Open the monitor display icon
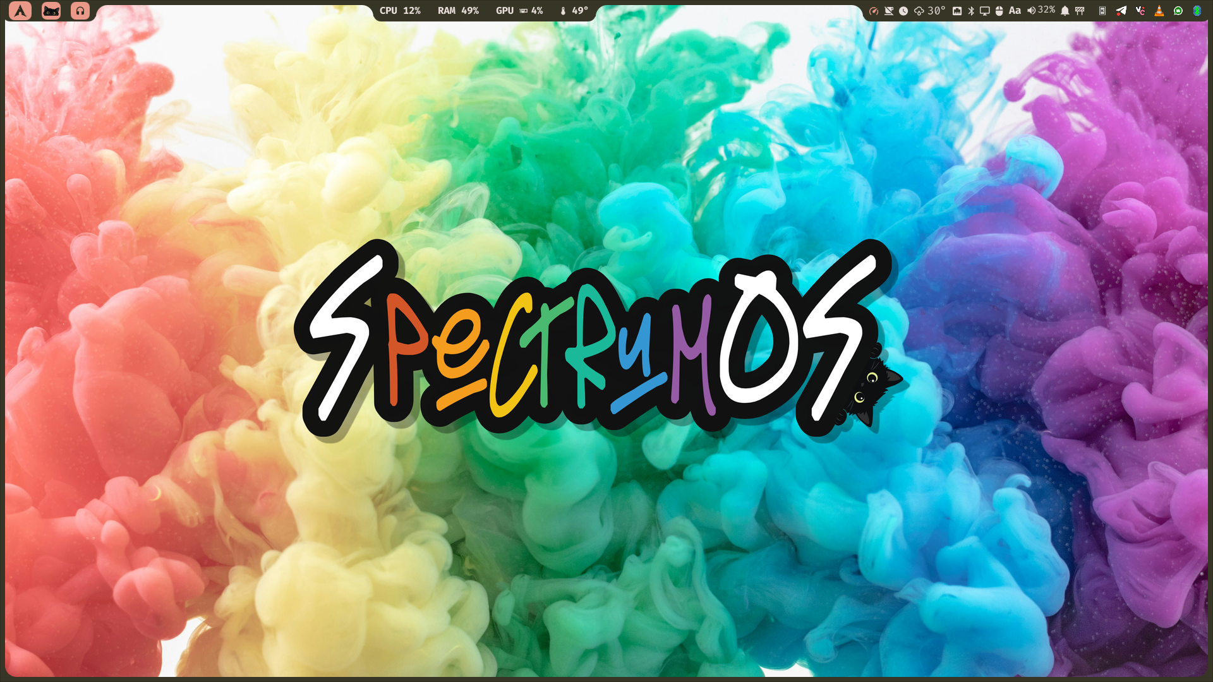The image size is (1213, 682). (x=985, y=11)
